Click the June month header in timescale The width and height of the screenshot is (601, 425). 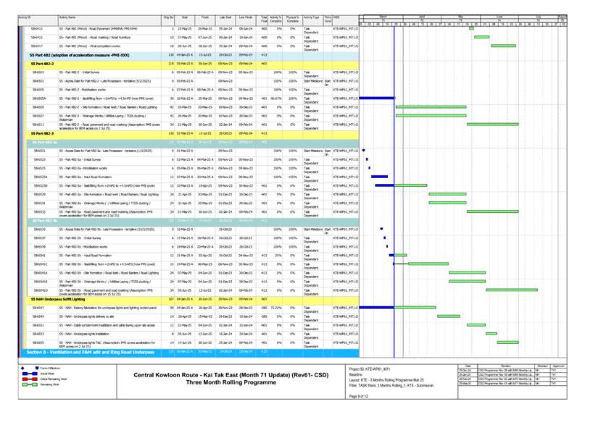(500, 15)
